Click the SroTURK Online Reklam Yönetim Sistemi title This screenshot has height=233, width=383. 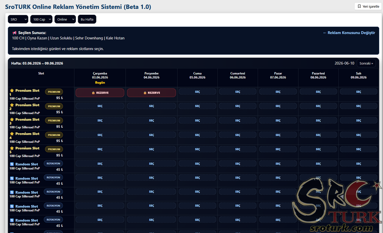(78, 7)
